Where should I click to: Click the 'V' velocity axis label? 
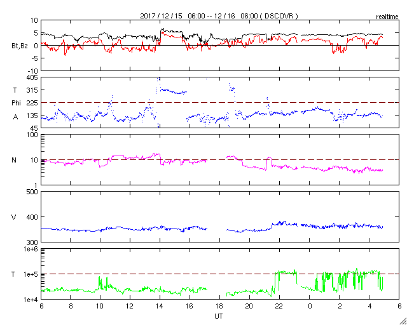[14, 217]
